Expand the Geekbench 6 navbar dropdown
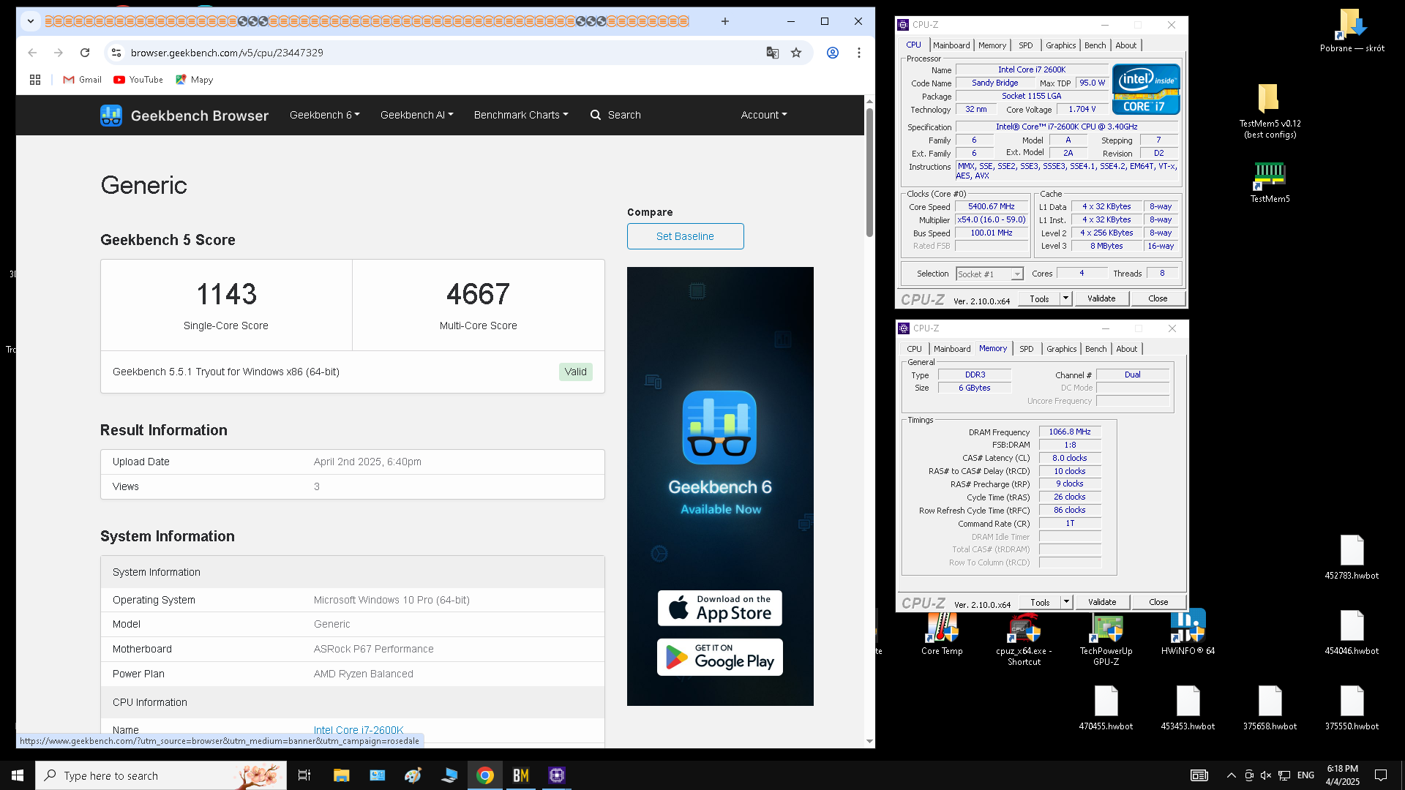The width and height of the screenshot is (1405, 790). click(325, 115)
